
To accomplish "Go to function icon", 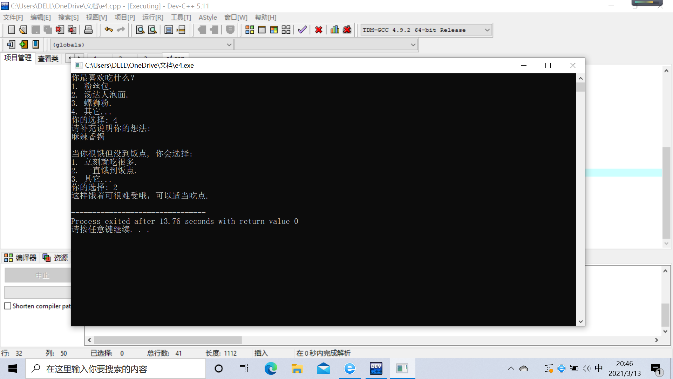I will coord(169,30).
